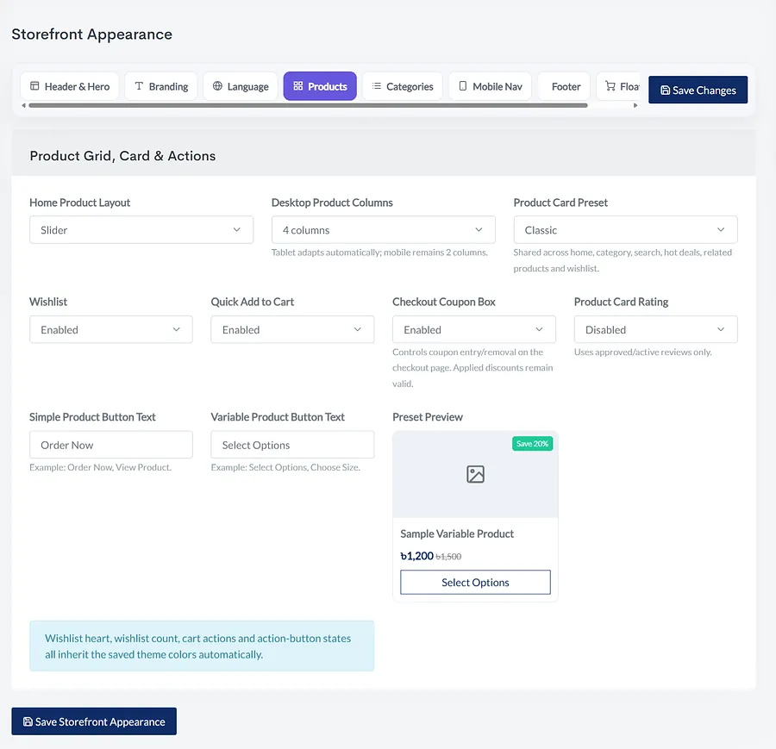Viewport: 776px width, 749px height.
Task: Focus the Simple Product Button Text field
Action: [x=111, y=445]
